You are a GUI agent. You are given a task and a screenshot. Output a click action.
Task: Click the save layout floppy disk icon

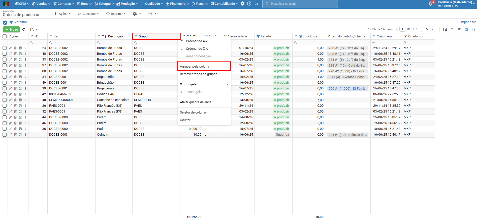pos(466,29)
